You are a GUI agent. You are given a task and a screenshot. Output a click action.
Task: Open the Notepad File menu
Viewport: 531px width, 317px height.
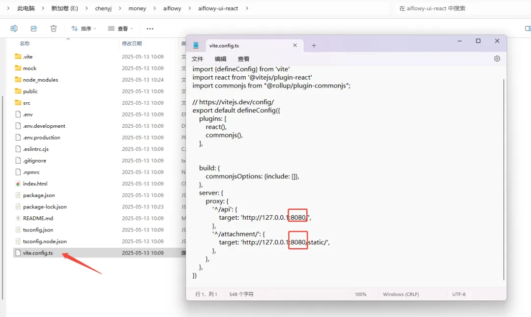point(197,59)
